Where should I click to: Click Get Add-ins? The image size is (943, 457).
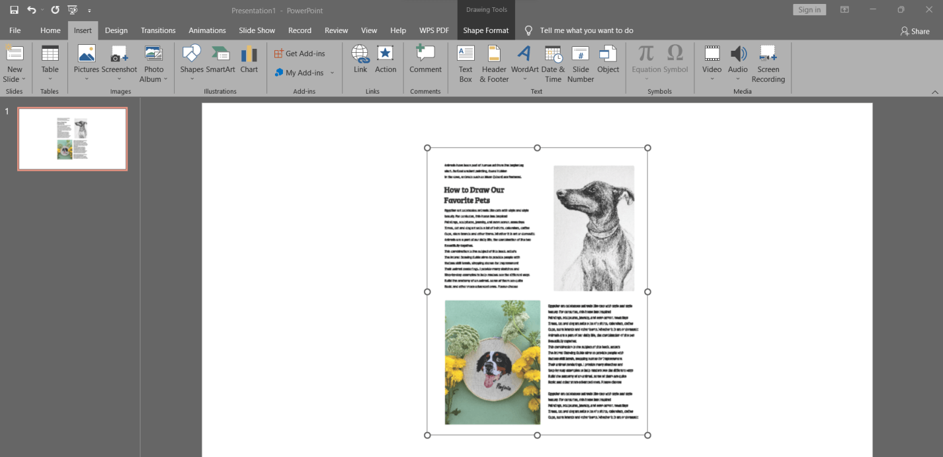point(300,53)
